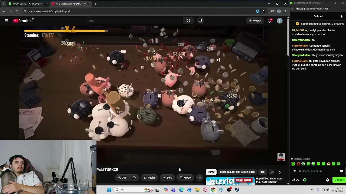The width and height of the screenshot is (346, 194).
Task: Open Microsoft Edge from the taskbar
Action: coord(181,190)
